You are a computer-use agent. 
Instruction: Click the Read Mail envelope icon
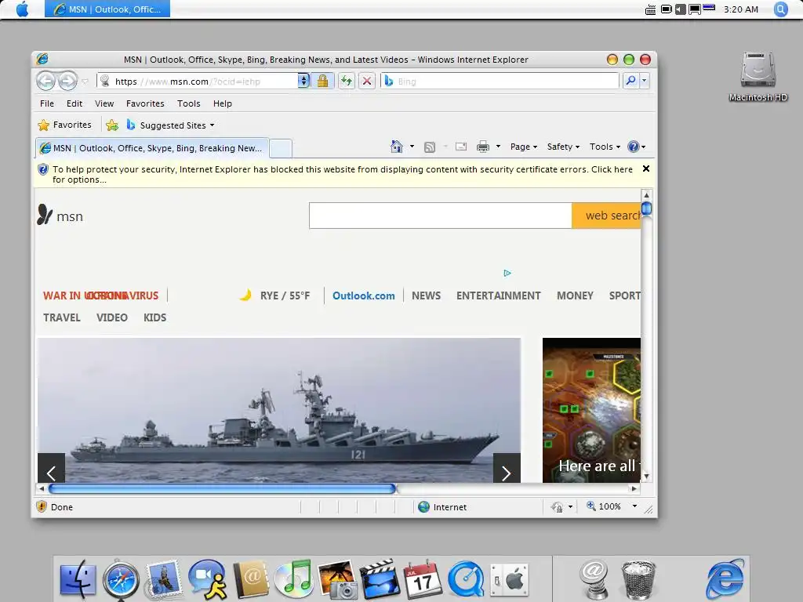[461, 147]
